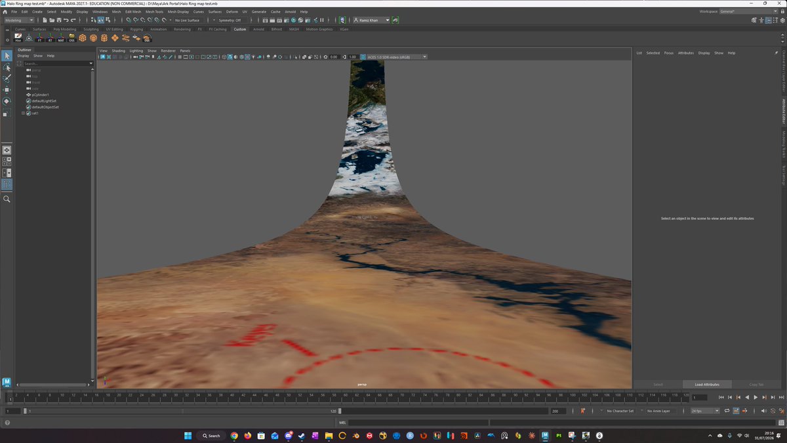Switch to the Sculpting shelf tab
The height and width of the screenshot is (443, 787).
pos(91,29)
